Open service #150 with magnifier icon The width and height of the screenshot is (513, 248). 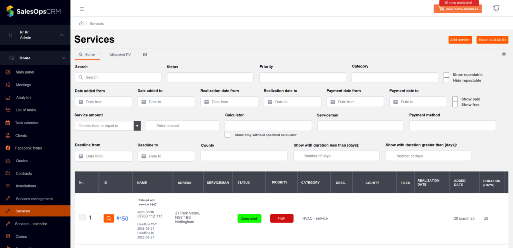[x=109, y=218]
